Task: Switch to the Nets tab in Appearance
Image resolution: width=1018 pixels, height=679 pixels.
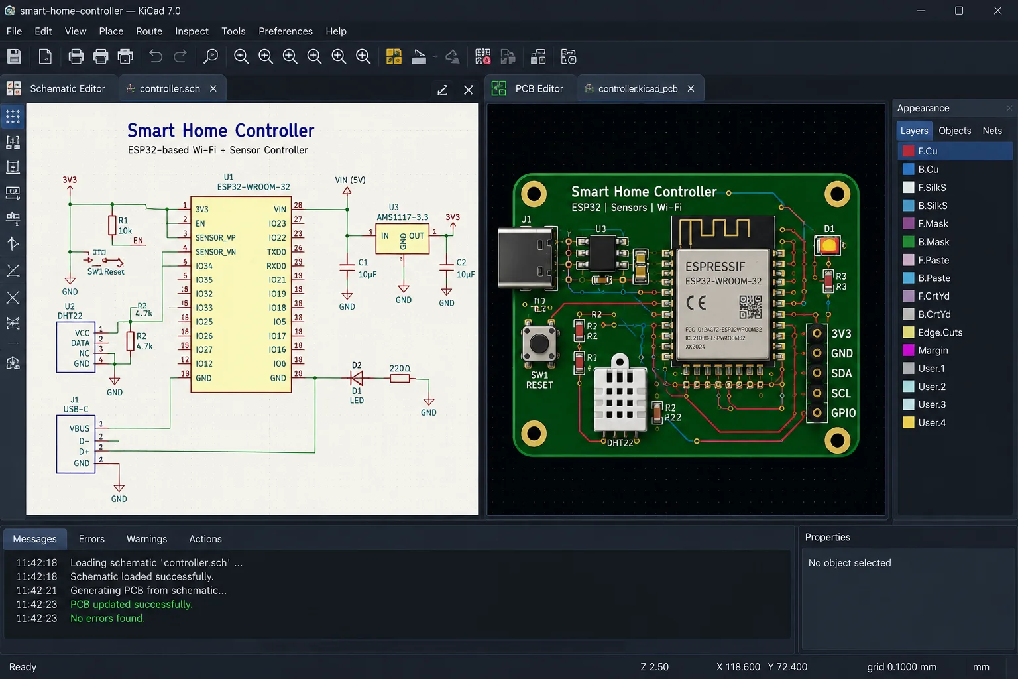Action: 992,131
